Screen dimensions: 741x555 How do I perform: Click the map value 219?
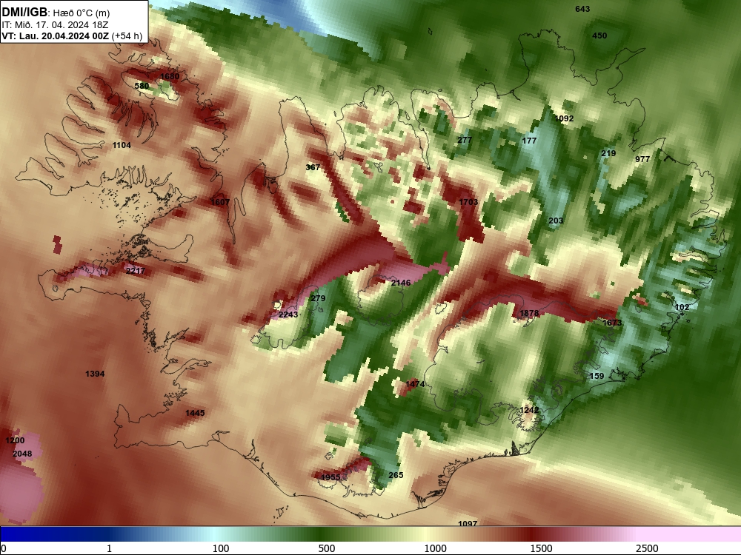[608, 153]
